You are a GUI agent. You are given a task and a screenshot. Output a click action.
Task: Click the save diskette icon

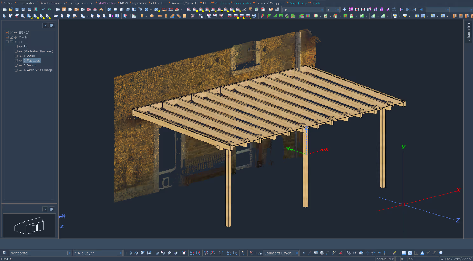click(x=17, y=10)
